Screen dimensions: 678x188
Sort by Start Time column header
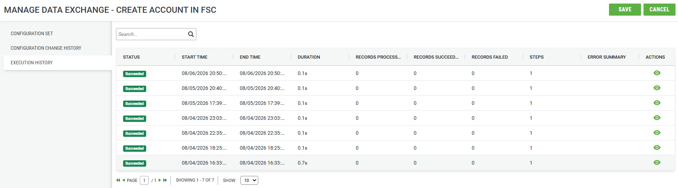pyautogui.click(x=195, y=57)
